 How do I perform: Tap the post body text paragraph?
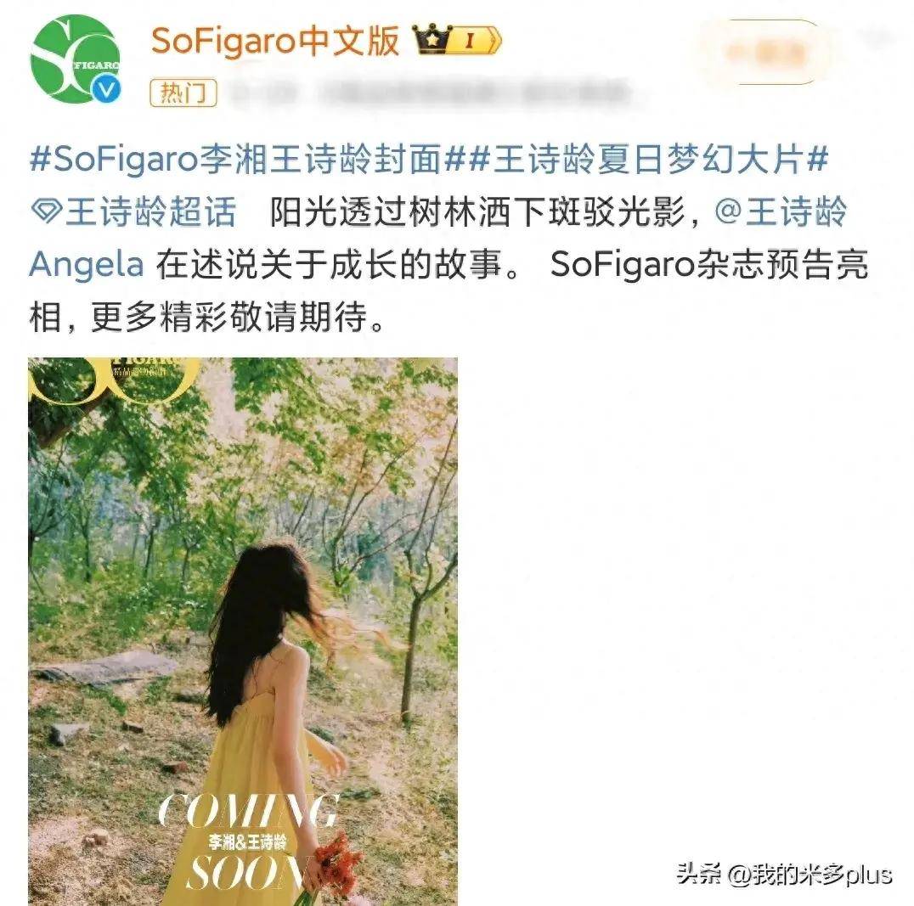pos(449,238)
